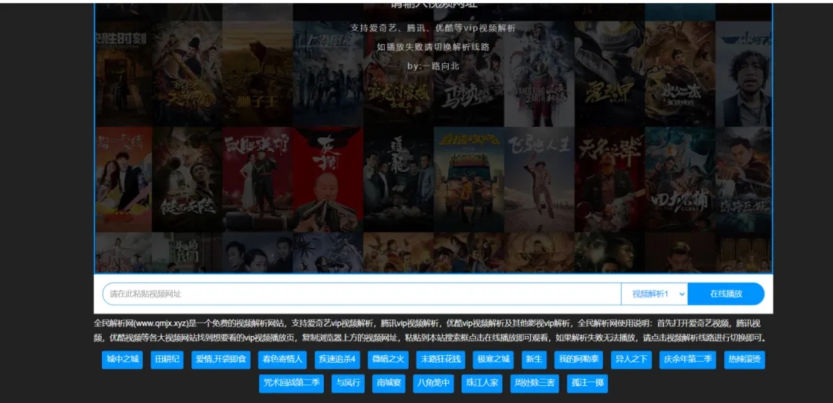Select the 田耕纪 tag
Viewport: 833px width, 403px height.
click(167, 359)
